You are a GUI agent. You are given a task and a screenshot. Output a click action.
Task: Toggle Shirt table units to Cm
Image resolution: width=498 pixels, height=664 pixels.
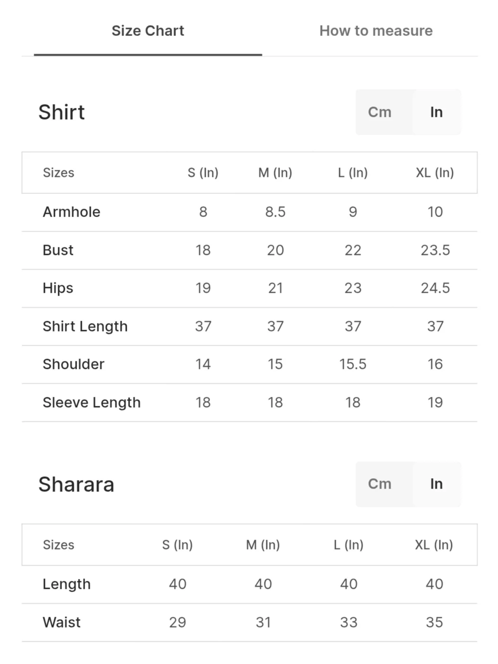tap(380, 112)
